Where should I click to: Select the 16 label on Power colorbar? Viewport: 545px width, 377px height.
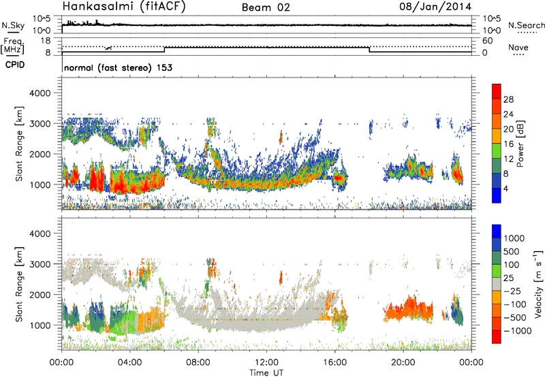click(x=508, y=144)
